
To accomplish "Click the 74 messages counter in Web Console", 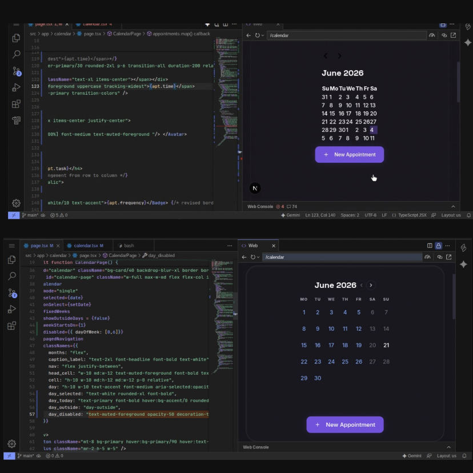I will (x=292, y=207).
